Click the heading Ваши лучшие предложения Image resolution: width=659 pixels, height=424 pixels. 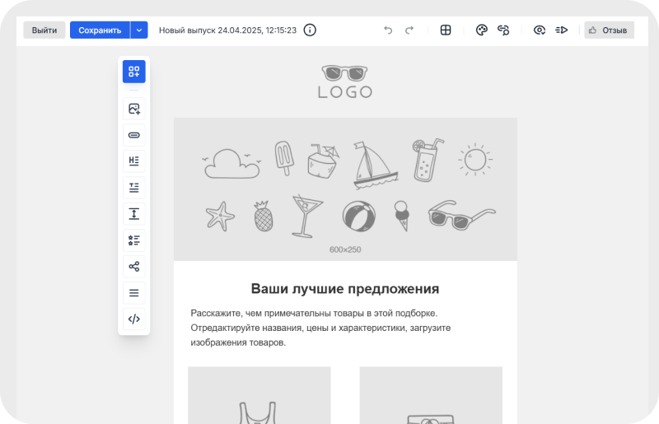pos(345,289)
